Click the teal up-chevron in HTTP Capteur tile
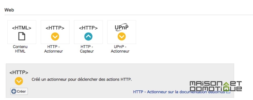Image resolution: width=253 pixels, height=100 pixels. 88,36
